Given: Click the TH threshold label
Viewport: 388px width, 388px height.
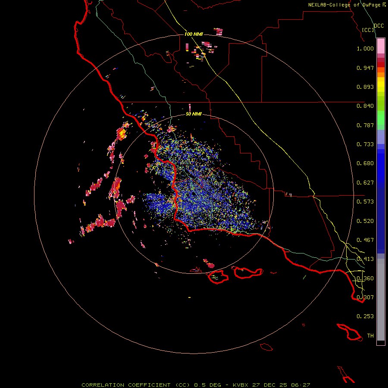Looking at the screenshot, I should (370, 336).
